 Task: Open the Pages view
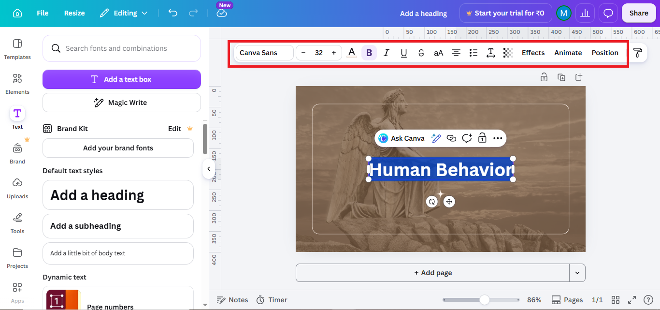pyautogui.click(x=567, y=300)
